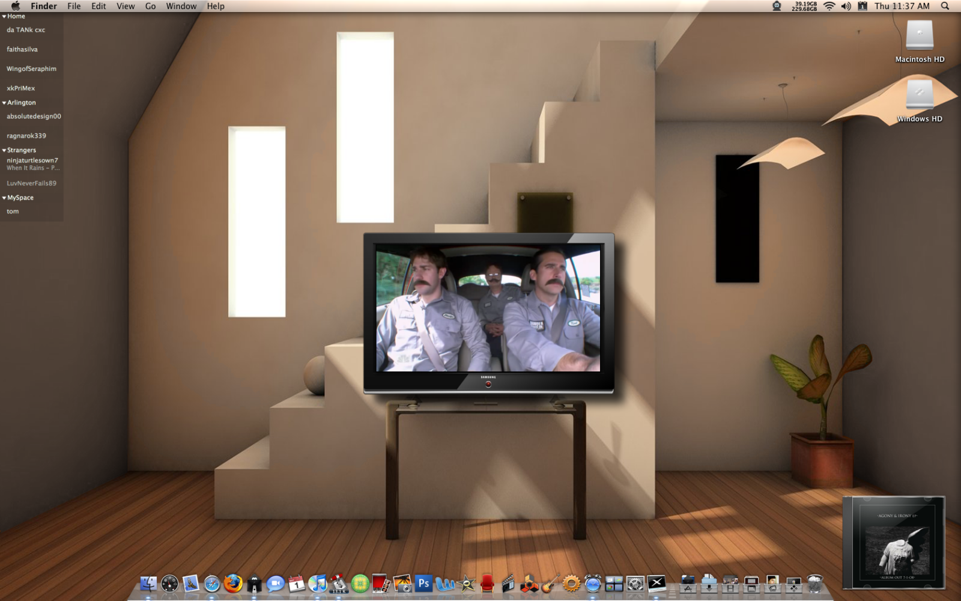Collapse the MySpace buddy group
The image size is (961, 601).
(x=4, y=198)
